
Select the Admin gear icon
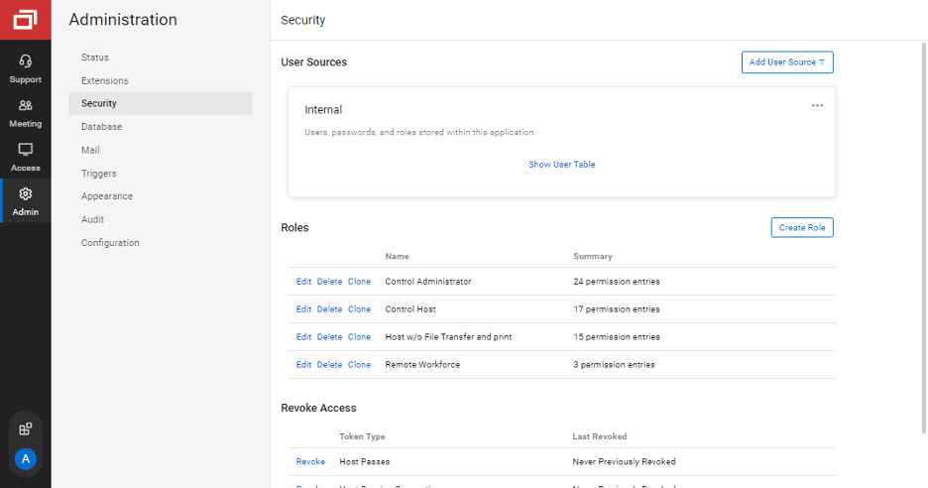(x=26, y=194)
